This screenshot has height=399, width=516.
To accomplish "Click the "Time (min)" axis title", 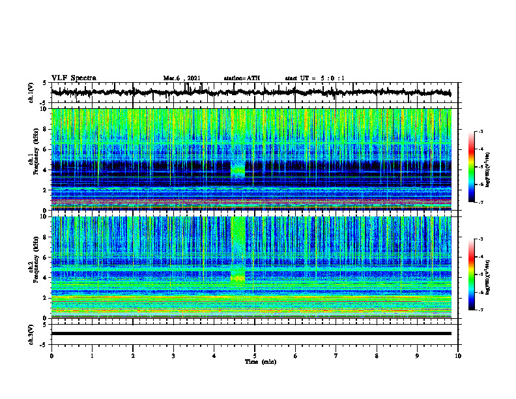I will point(261,362).
